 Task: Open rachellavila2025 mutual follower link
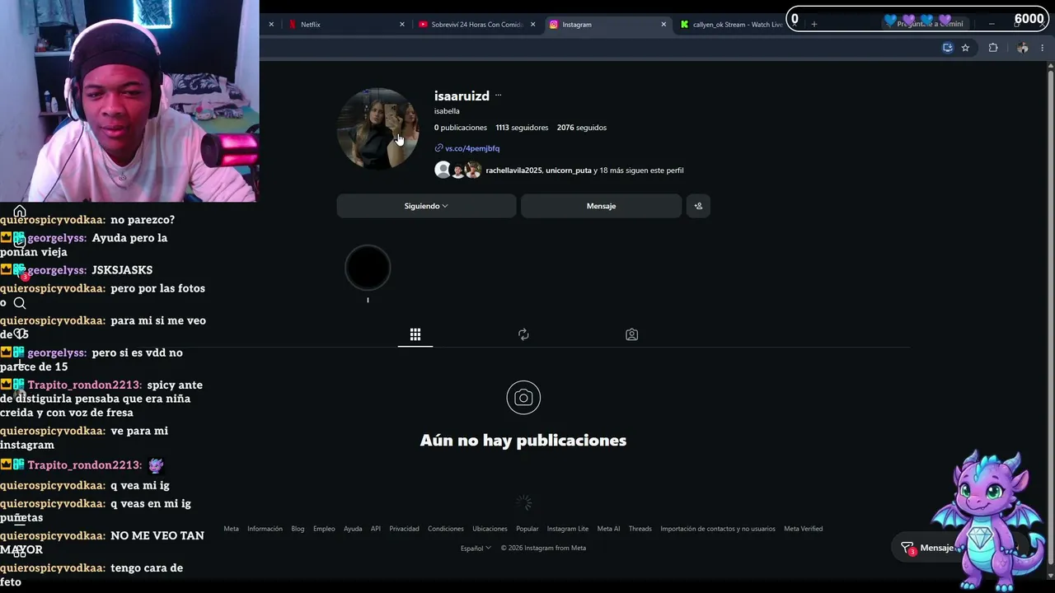pyautogui.click(x=513, y=170)
